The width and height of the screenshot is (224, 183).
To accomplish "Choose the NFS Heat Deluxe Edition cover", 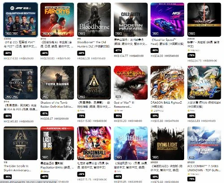I will coord(168,20).
